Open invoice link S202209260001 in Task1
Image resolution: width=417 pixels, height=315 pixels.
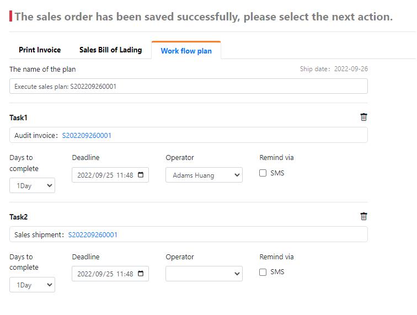87,135
